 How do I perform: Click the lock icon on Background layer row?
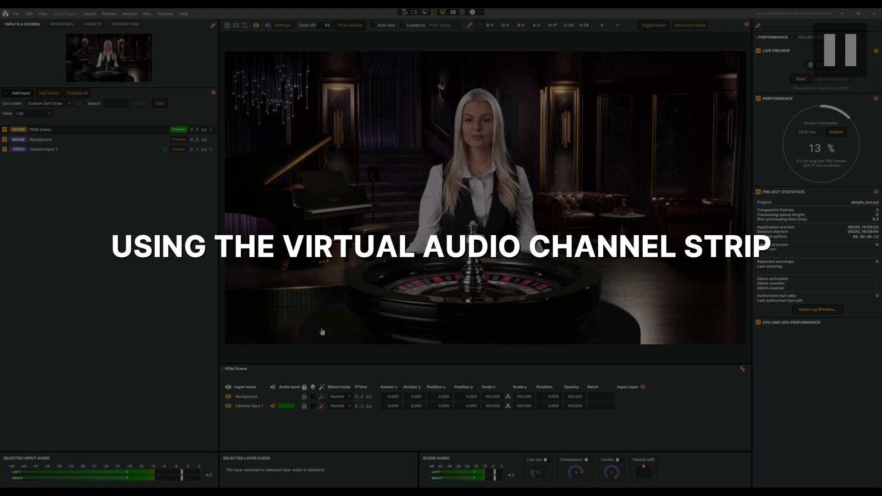(304, 396)
